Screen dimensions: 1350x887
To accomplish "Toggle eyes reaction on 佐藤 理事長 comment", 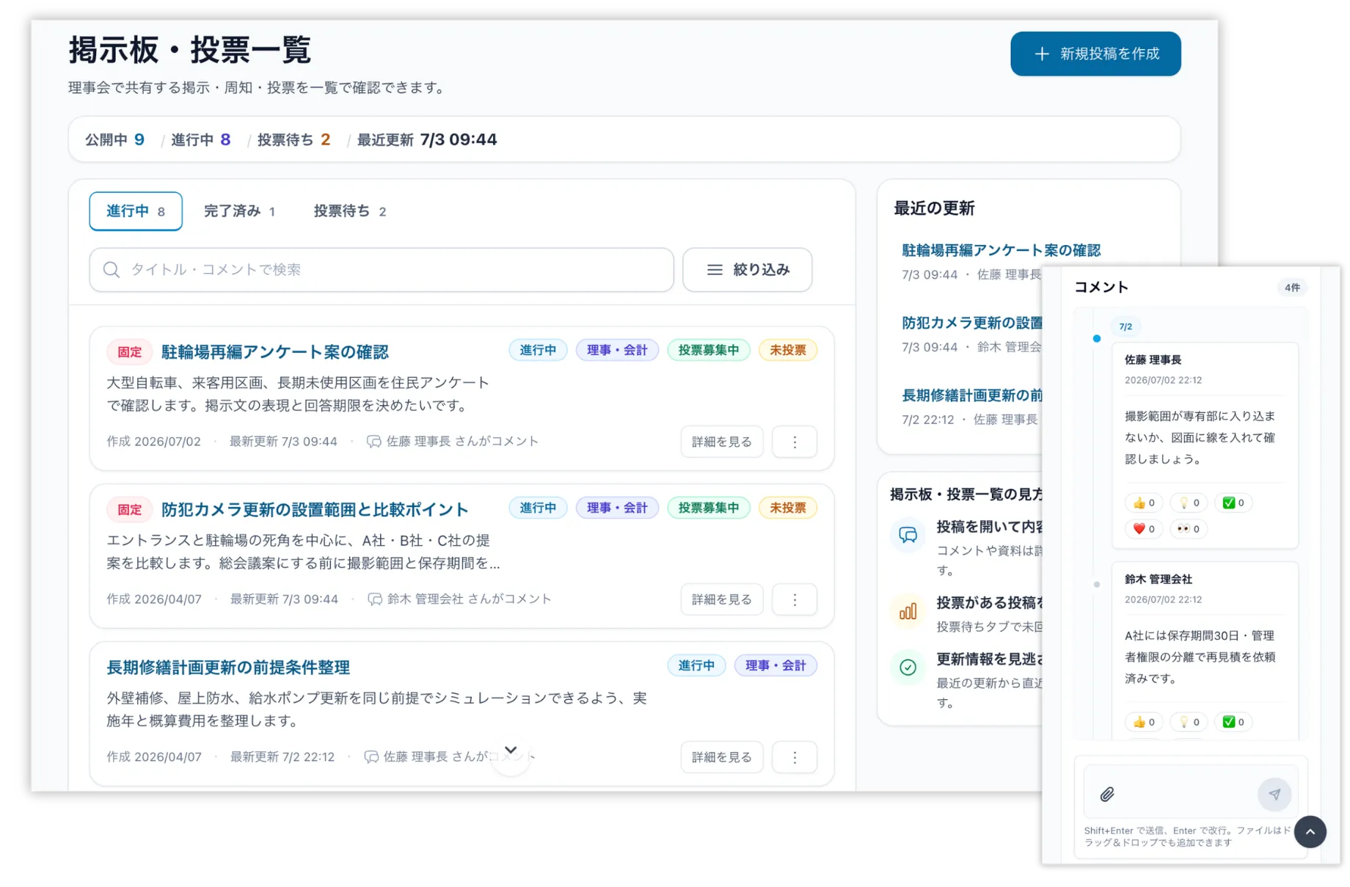I will click(1188, 529).
